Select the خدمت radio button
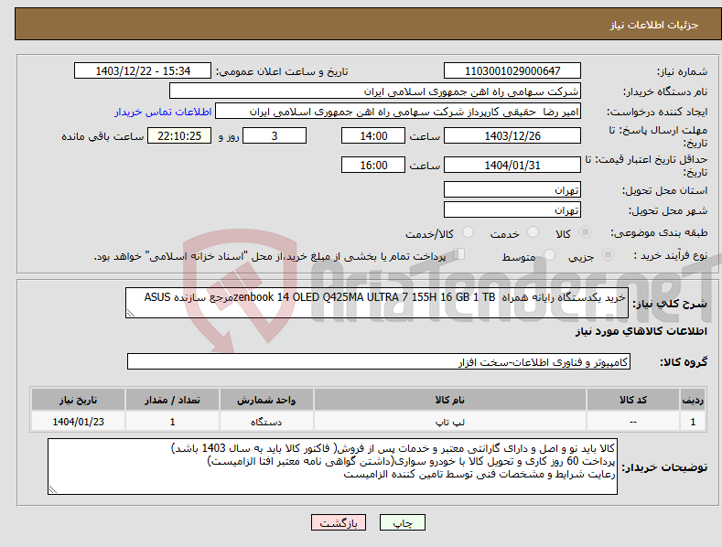 [533, 232]
